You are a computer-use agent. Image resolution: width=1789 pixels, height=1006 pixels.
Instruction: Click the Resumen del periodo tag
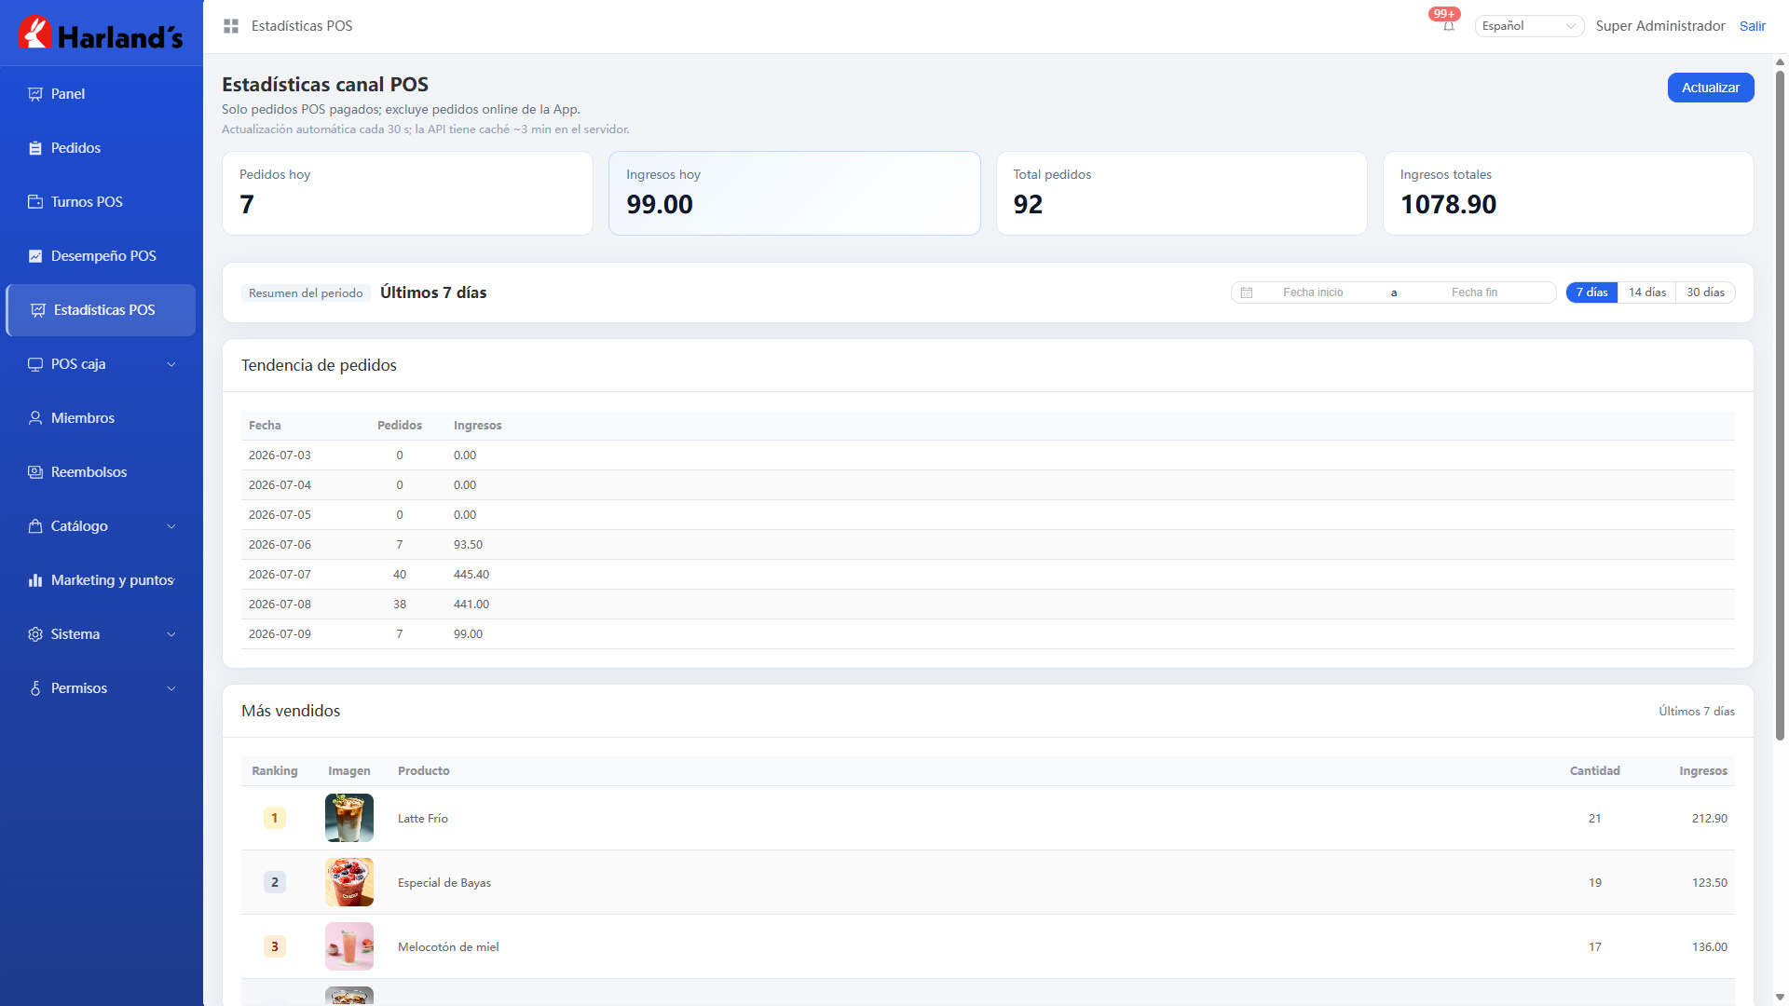306,292
